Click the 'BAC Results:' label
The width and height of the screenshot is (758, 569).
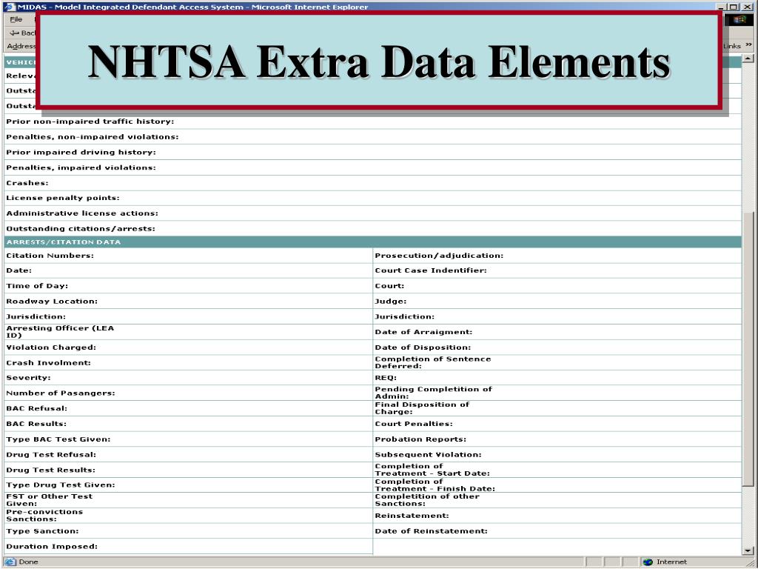[36, 424]
